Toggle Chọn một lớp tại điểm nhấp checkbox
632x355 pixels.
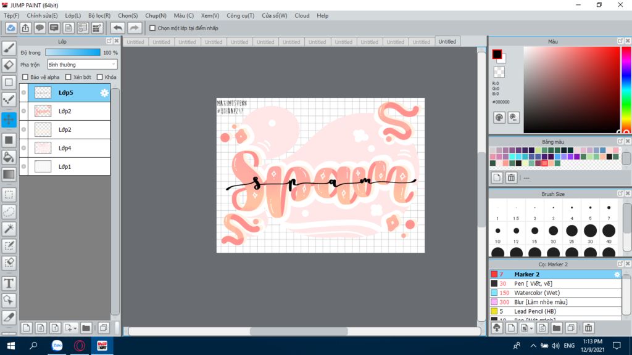[152, 28]
